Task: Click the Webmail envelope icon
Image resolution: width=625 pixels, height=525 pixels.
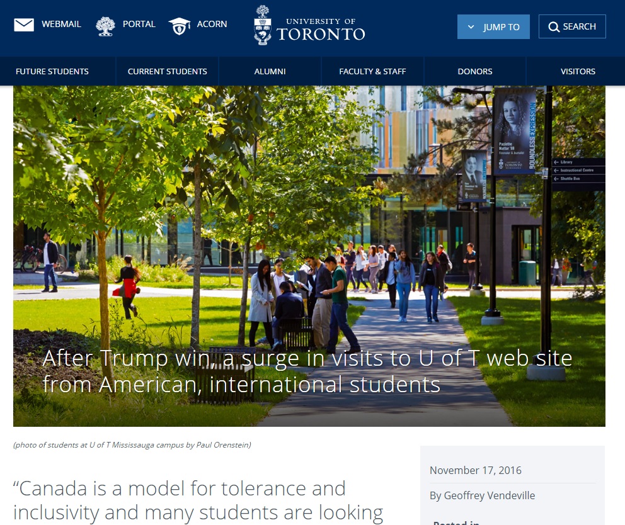Action: 24,25
